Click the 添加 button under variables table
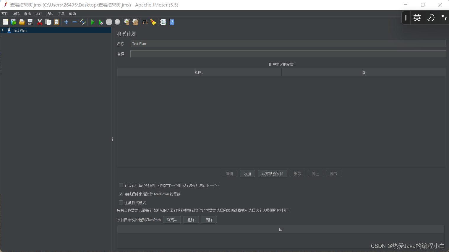The width and height of the screenshot is (449, 252). pyautogui.click(x=247, y=174)
